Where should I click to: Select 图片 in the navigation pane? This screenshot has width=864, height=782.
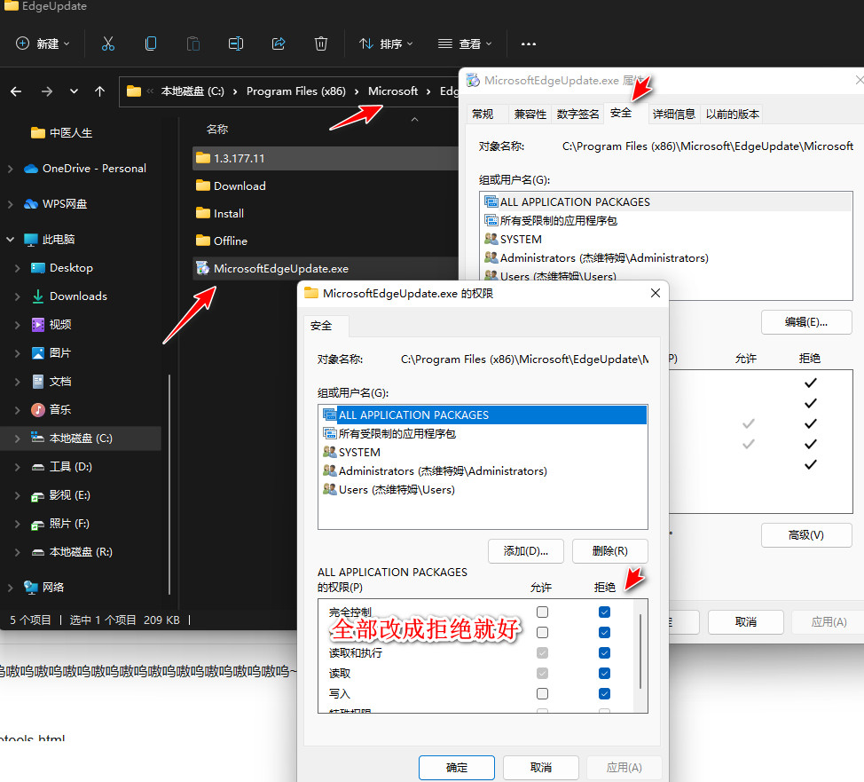pos(51,353)
